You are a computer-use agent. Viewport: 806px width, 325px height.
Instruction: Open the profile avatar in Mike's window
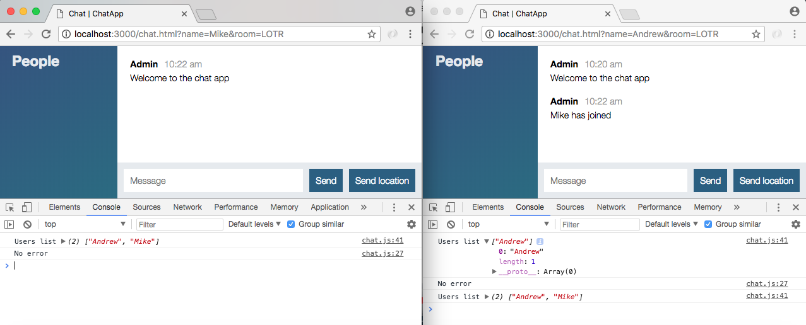[410, 11]
